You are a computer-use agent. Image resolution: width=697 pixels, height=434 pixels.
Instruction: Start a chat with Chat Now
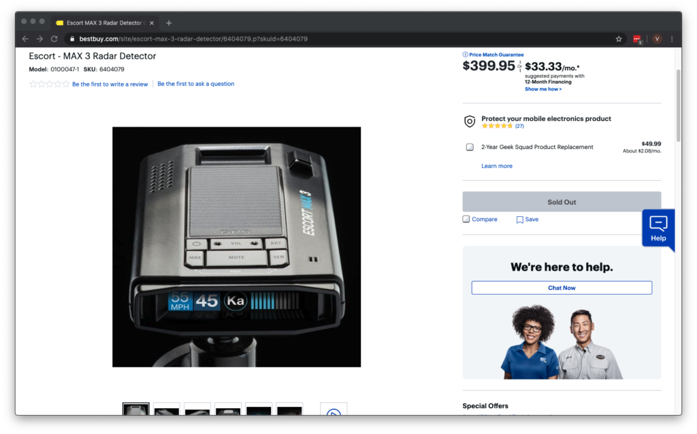(x=562, y=288)
